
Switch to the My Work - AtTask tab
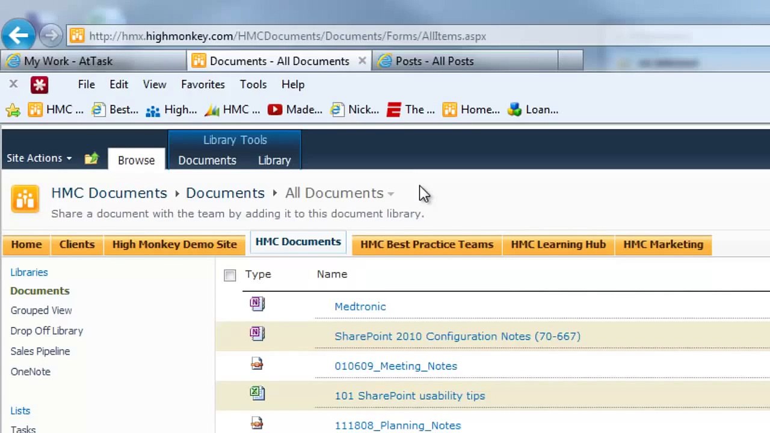(x=94, y=61)
